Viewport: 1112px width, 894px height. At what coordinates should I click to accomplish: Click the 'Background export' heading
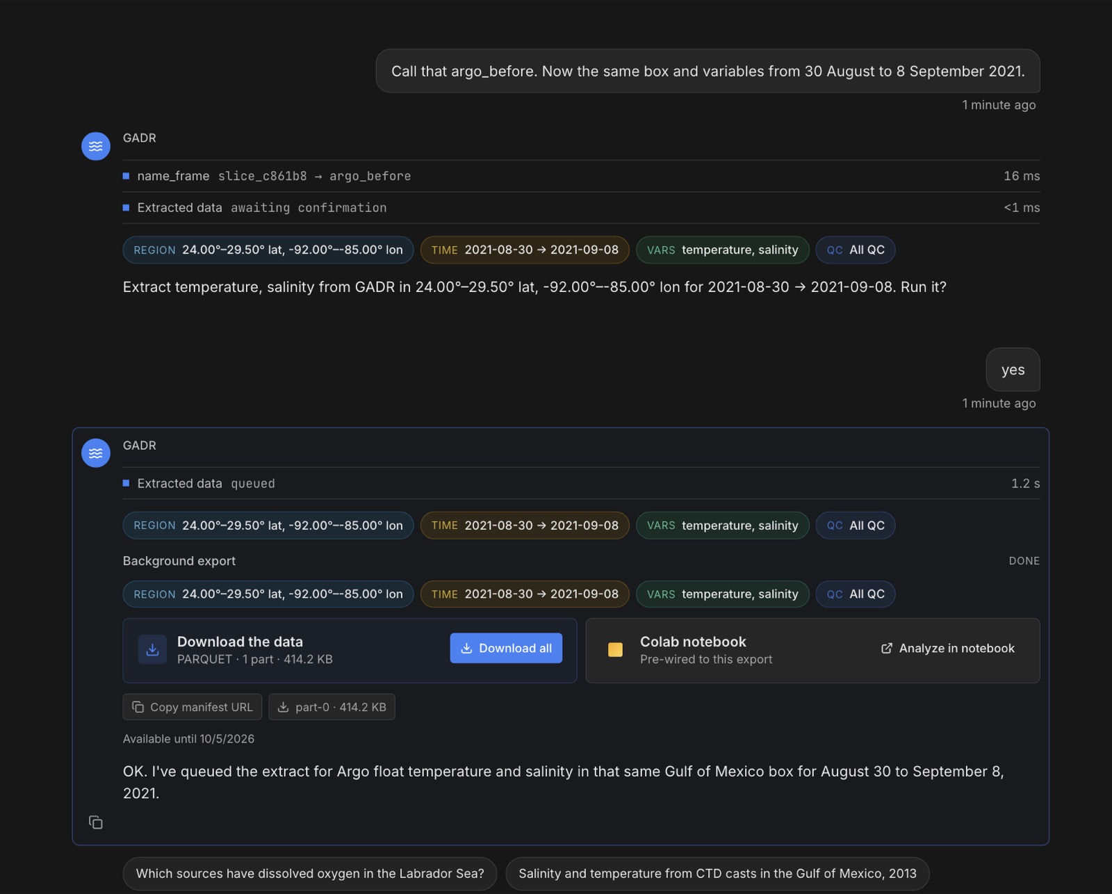coord(179,561)
